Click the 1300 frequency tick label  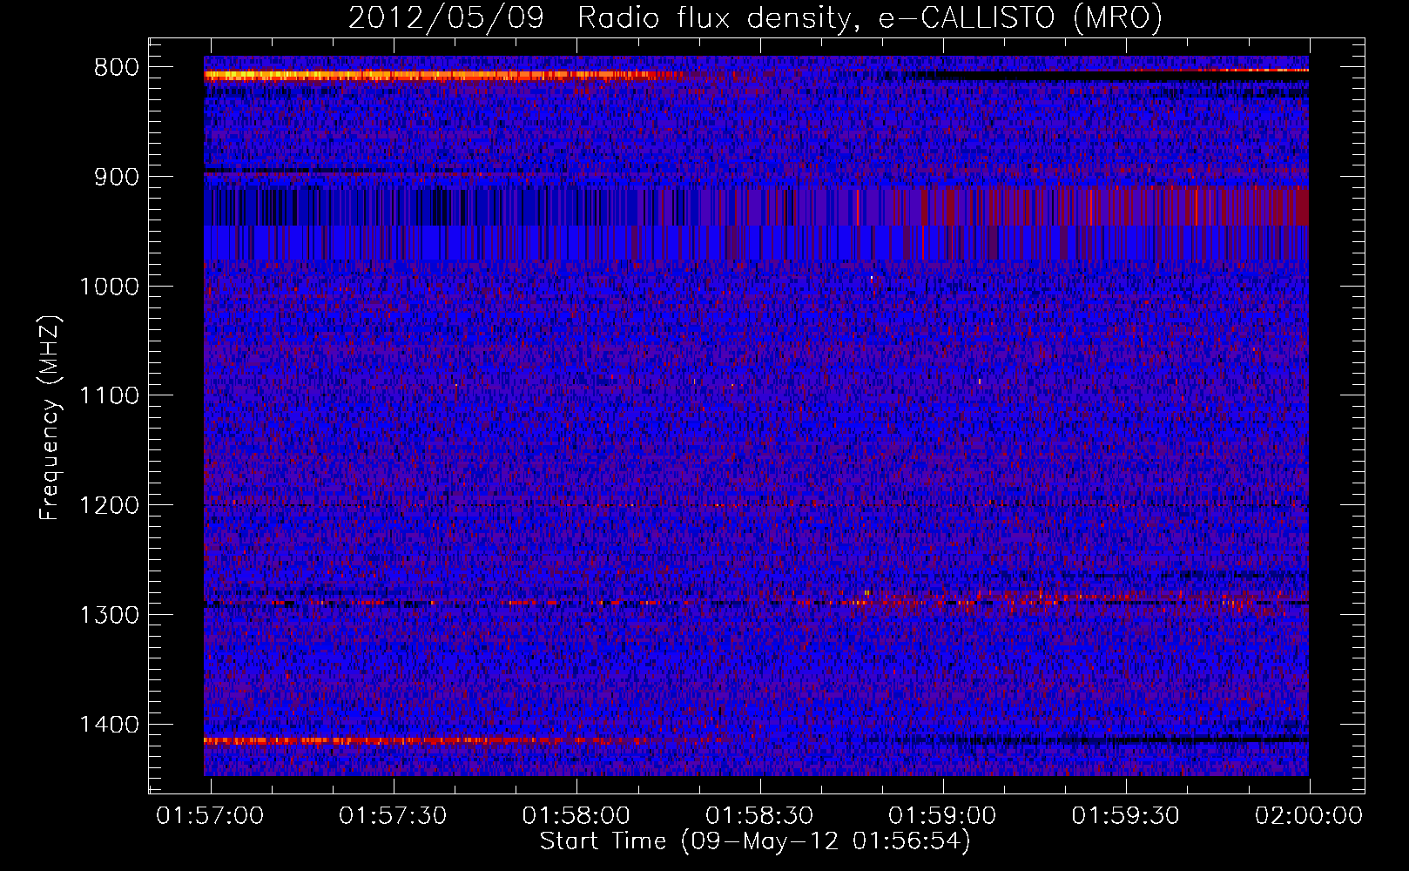point(109,615)
